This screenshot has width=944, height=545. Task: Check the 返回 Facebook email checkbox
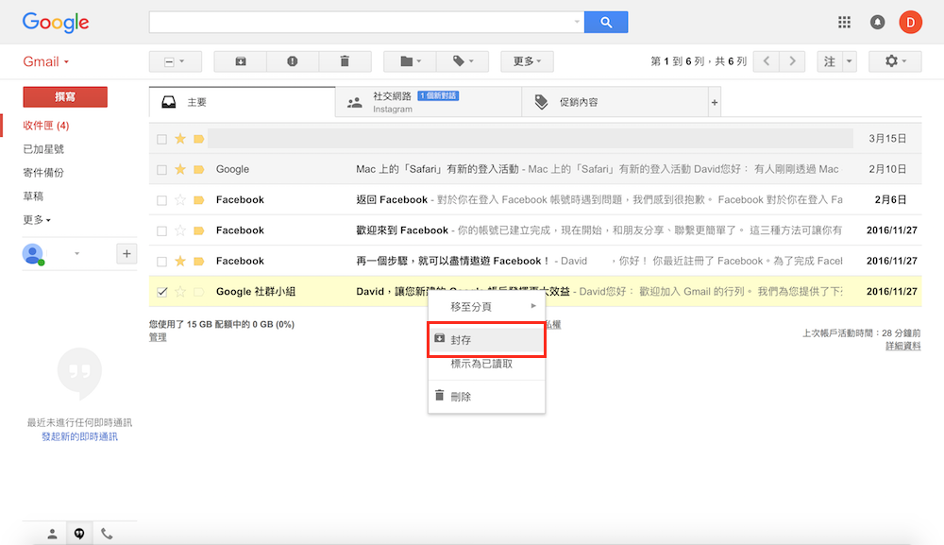[x=162, y=200]
